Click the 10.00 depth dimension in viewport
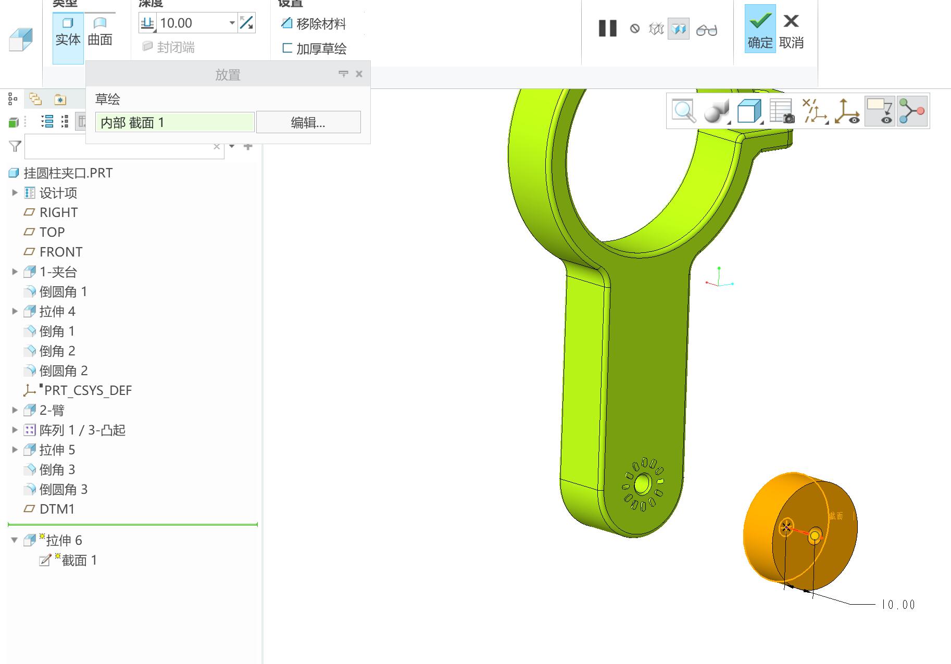Image resolution: width=951 pixels, height=664 pixels. click(898, 604)
